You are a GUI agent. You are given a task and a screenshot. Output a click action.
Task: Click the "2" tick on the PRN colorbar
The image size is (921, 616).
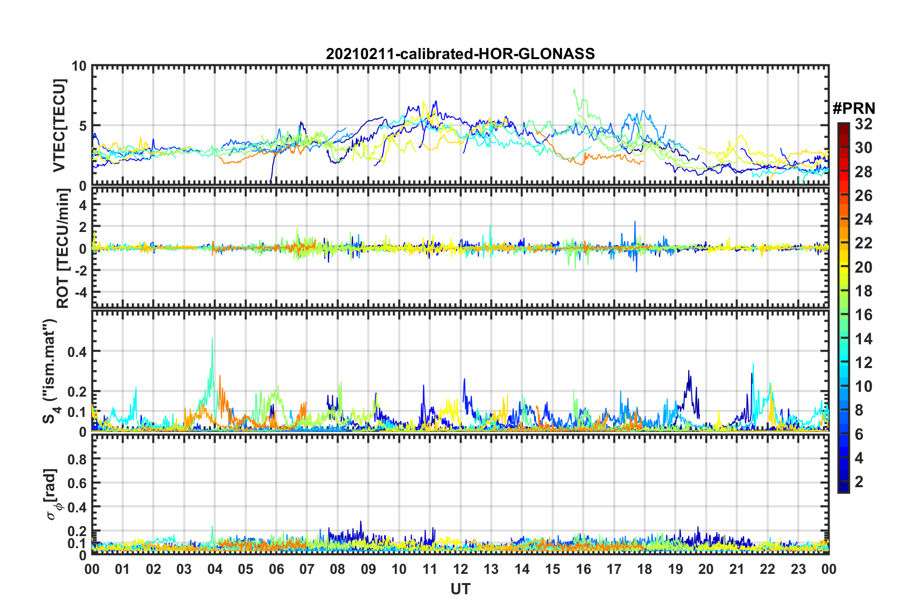[x=859, y=482]
